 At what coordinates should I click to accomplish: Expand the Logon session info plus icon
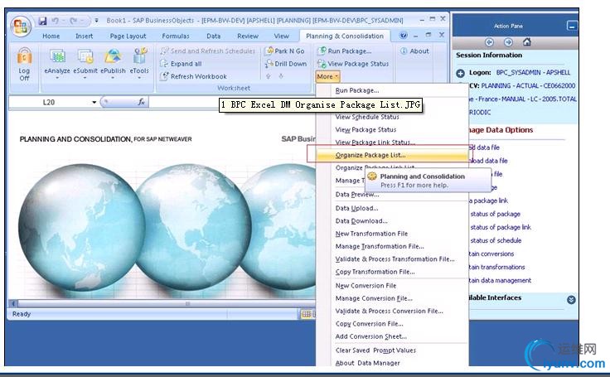click(460, 73)
